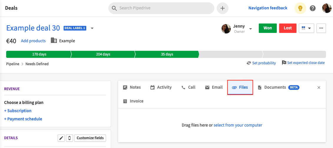Mark the deal as Won
The width and height of the screenshot is (333, 148).
click(268, 28)
